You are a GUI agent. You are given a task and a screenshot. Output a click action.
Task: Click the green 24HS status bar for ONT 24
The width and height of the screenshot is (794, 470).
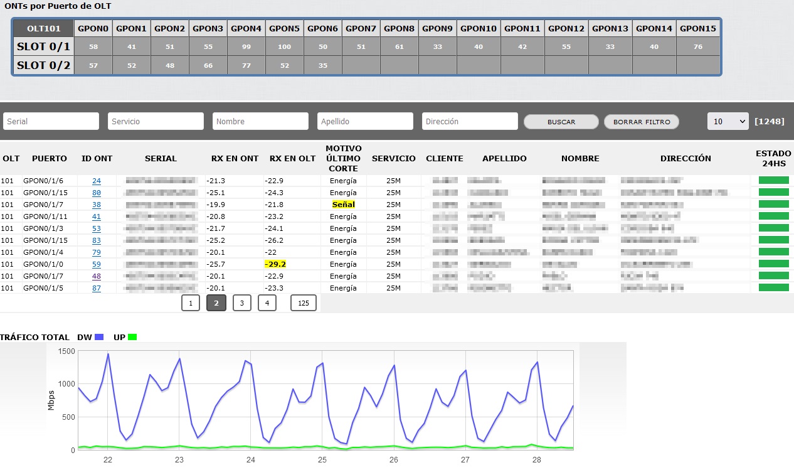(773, 181)
